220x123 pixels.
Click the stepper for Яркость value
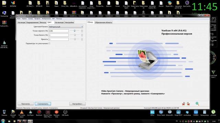point(82,39)
